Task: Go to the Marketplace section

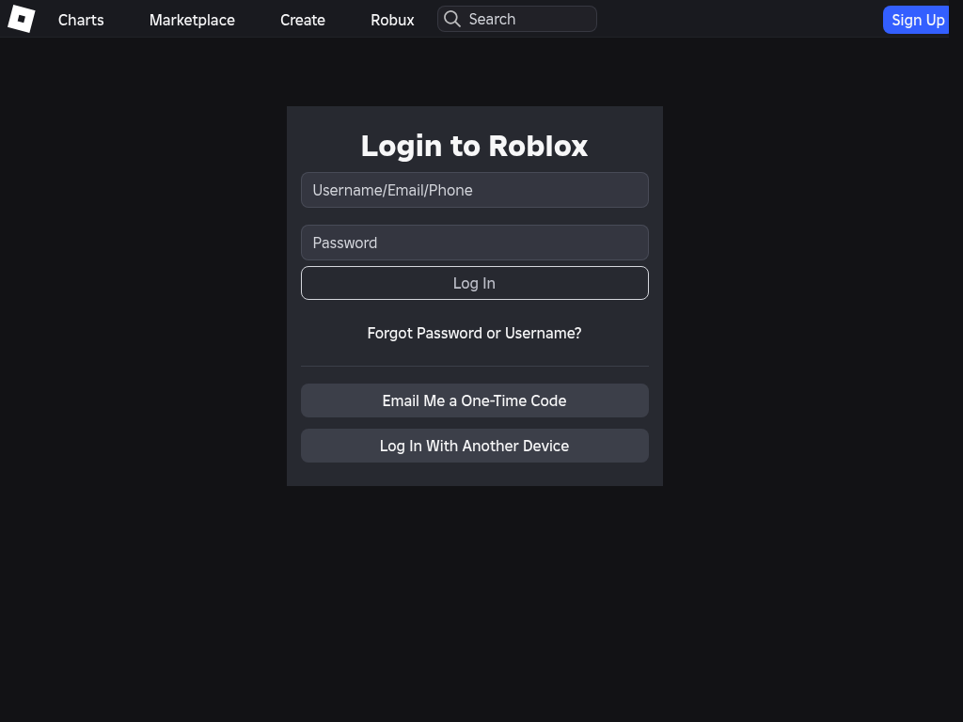Action: (x=192, y=20)
